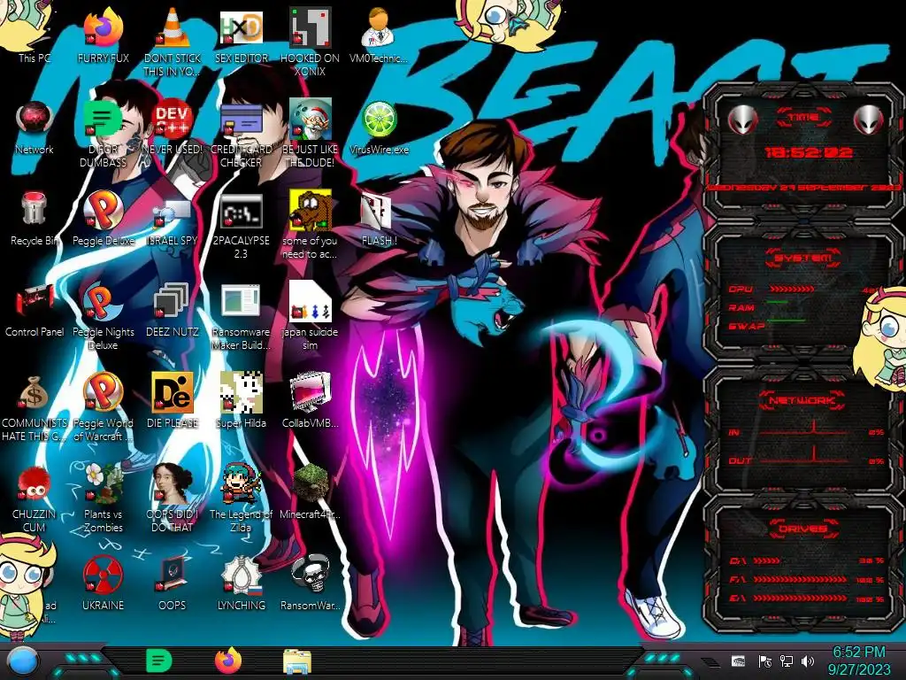Launch Super Hilda game shortcut
This screenshot has width=906, height=680.
coord(241,401)
